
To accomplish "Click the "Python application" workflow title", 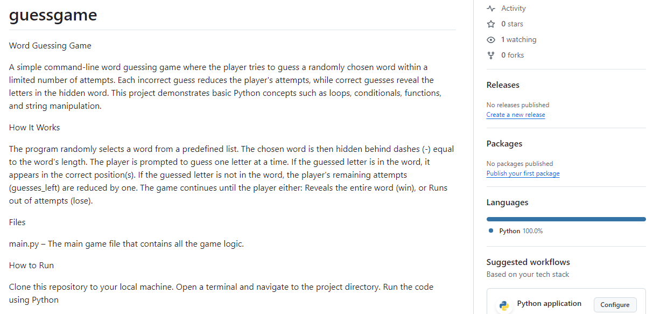I will point(549,304).
